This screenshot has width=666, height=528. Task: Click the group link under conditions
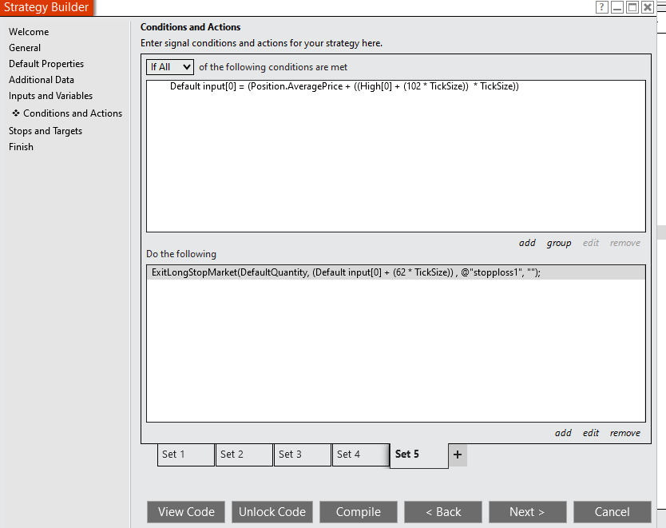pos(558,243)
